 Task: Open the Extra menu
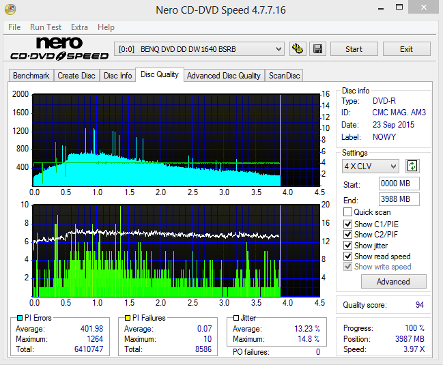(79, 27)
